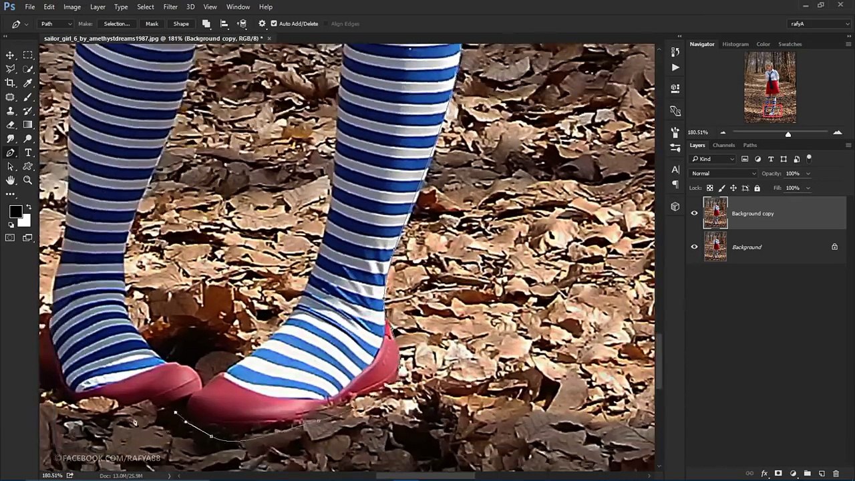Open the Filter menu
The height and width of the screenshot is (481, 855).
tap(170, 7)
